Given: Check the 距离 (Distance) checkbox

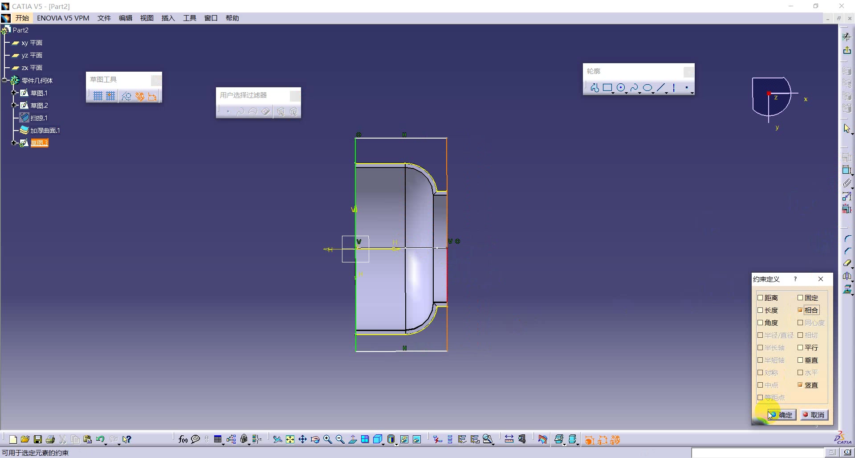Looking at the screenshot, I should click(x=760, y=298).
